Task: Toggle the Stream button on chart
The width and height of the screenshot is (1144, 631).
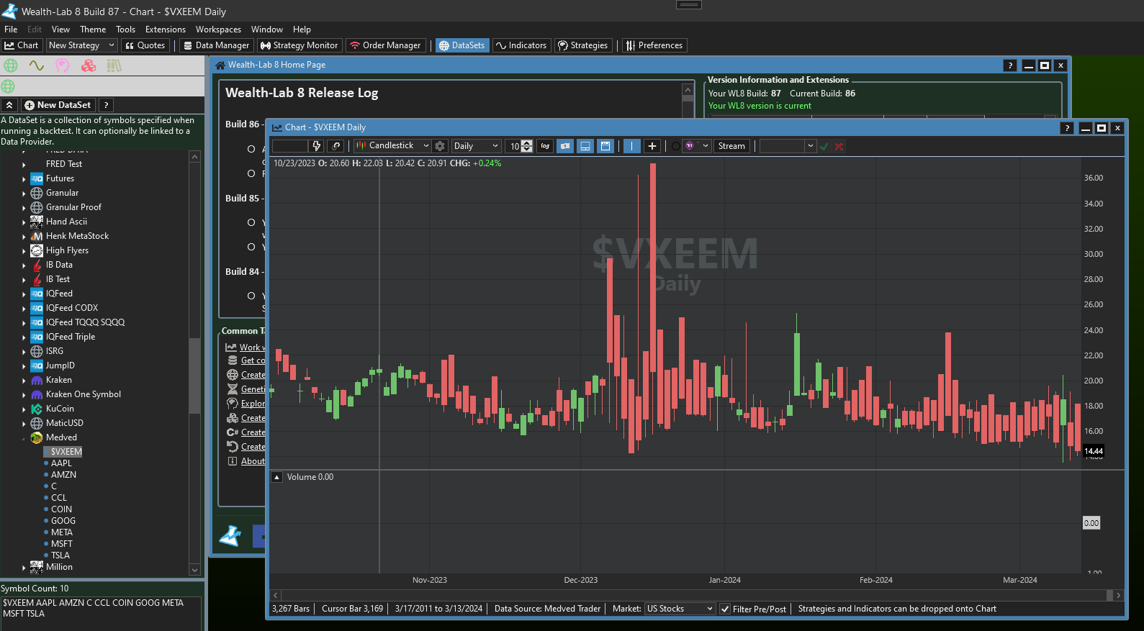Action: coord(731,146)
